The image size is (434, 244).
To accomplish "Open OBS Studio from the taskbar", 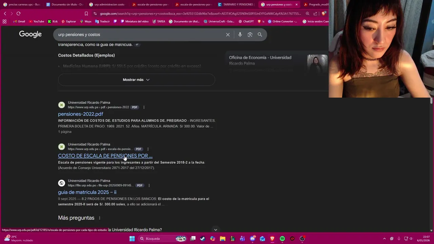I will 302,239.
